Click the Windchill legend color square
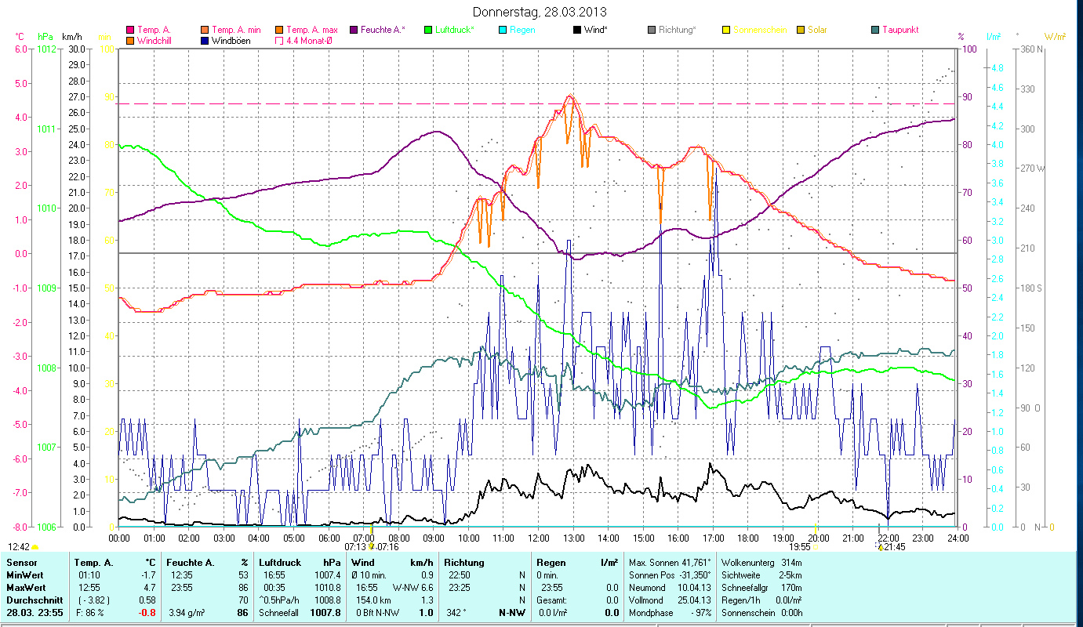 tap(130, 41)
